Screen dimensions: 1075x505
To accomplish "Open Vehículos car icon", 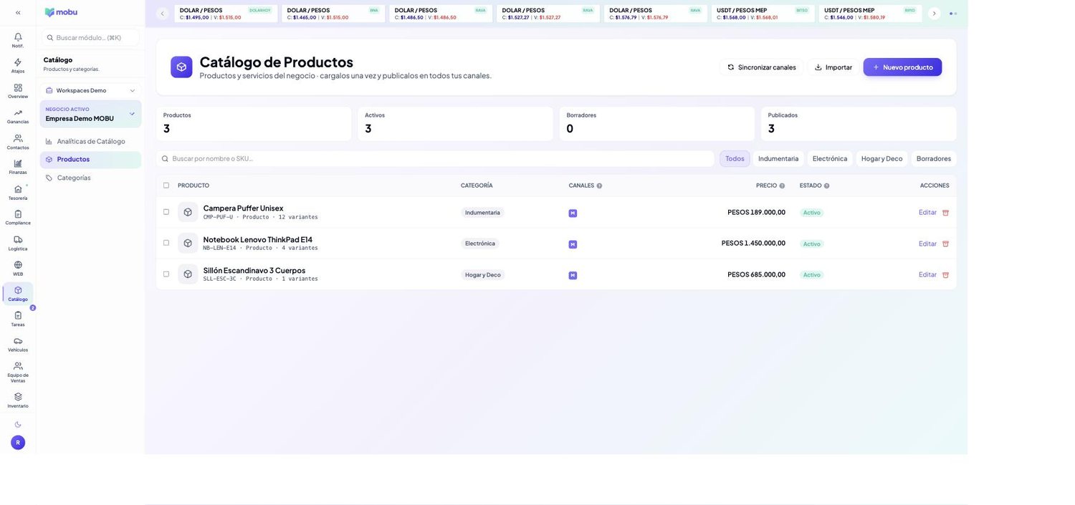I will (18, 341).
